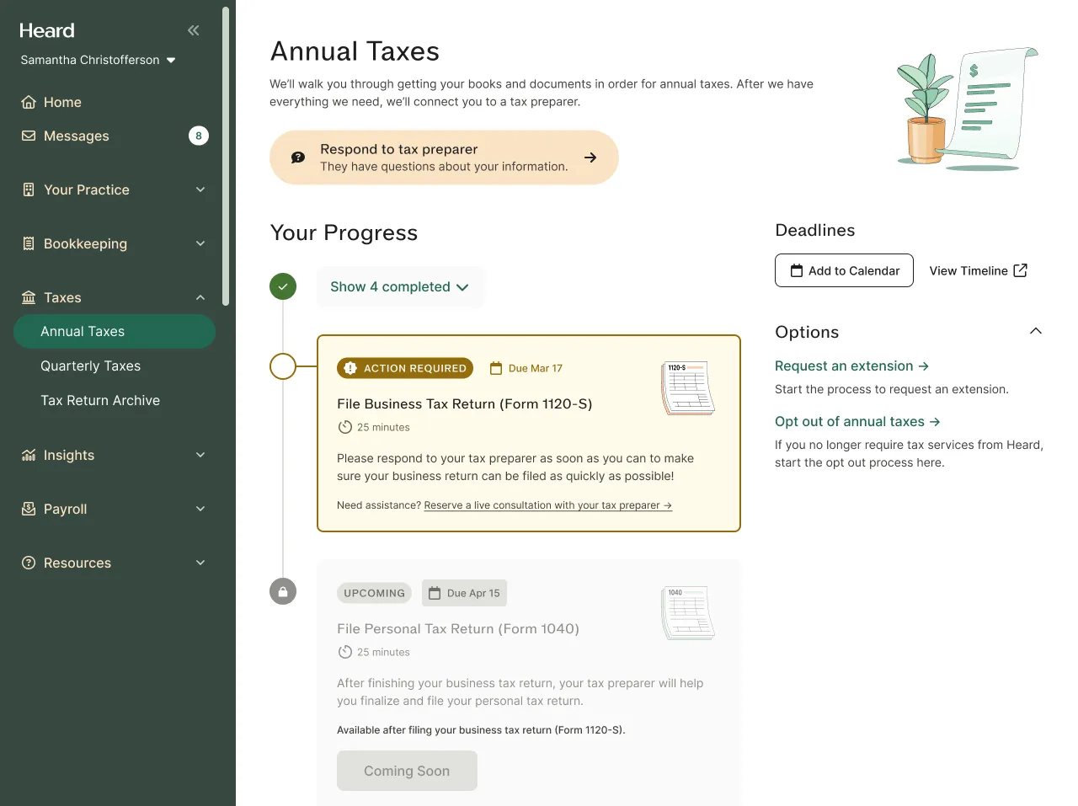Open Respond to tax preparer banner
The height and width of the screenshot is (806, 1078).
click(x=444, y=157)
